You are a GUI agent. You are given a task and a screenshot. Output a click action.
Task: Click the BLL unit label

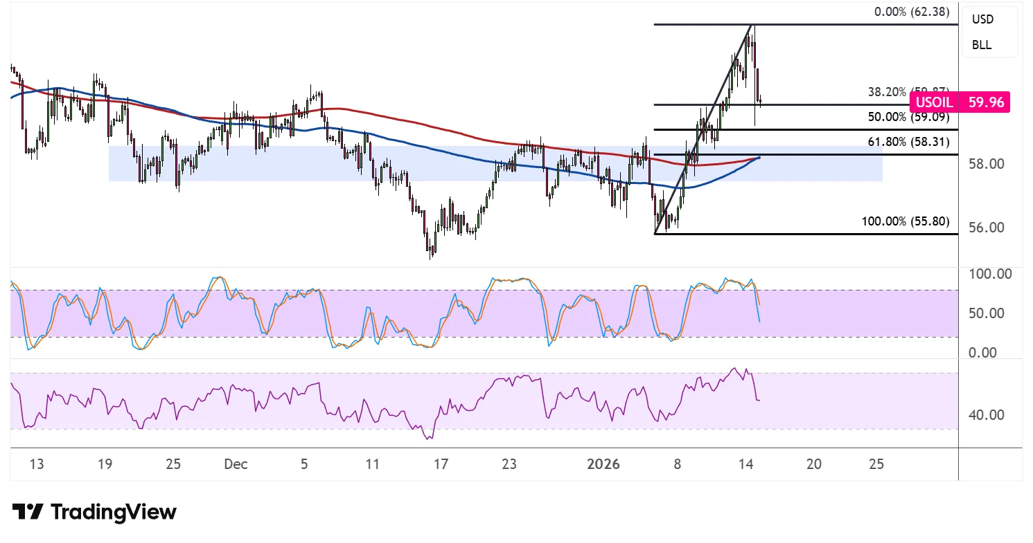(x=982, y=45)
